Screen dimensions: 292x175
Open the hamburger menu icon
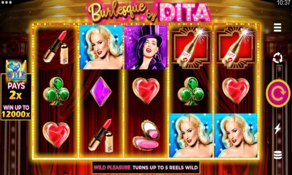(277, 28)
